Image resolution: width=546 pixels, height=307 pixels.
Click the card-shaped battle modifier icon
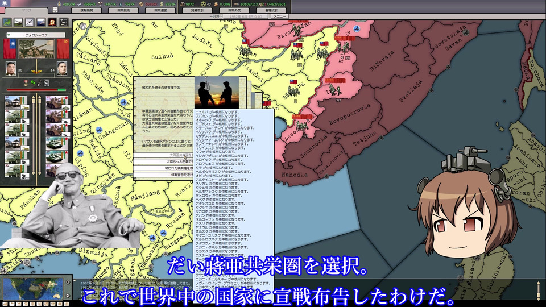click(x=46, y=83)
